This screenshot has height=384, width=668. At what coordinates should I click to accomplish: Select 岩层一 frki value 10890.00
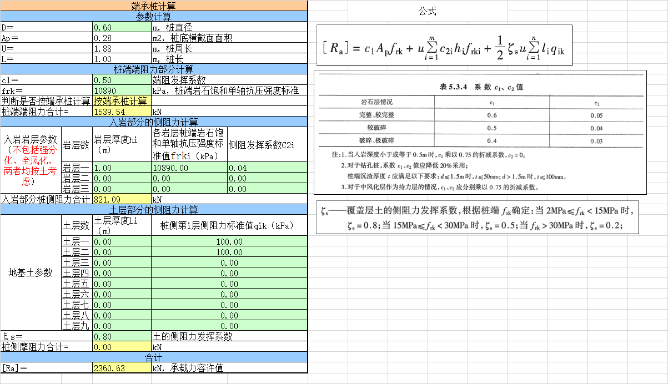[189, 168]
